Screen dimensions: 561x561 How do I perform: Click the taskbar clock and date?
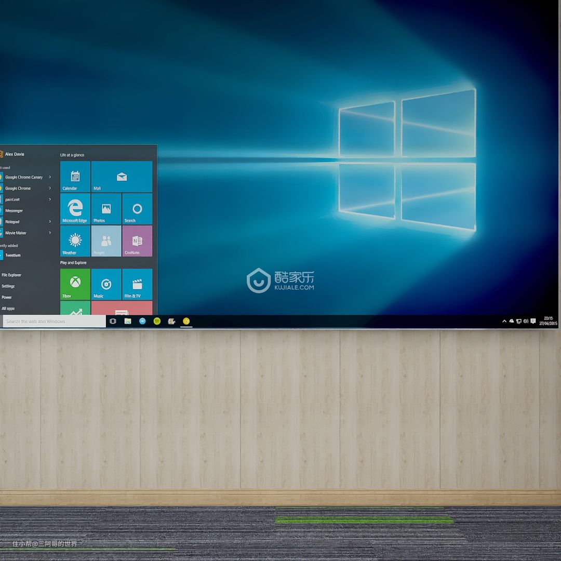(548, 321)
